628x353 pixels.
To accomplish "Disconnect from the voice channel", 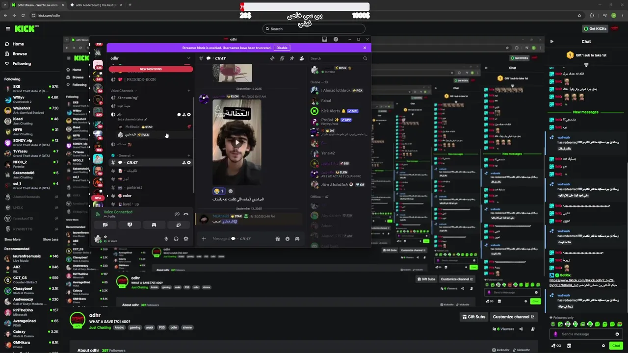I will click(186, 214).
